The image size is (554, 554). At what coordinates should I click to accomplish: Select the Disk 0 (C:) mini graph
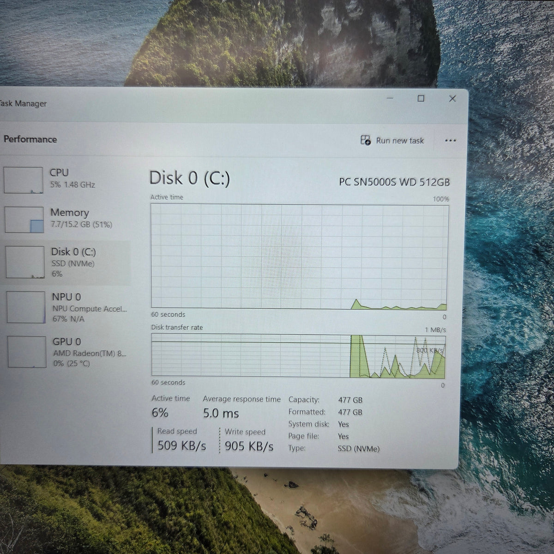tap(25, 262)
